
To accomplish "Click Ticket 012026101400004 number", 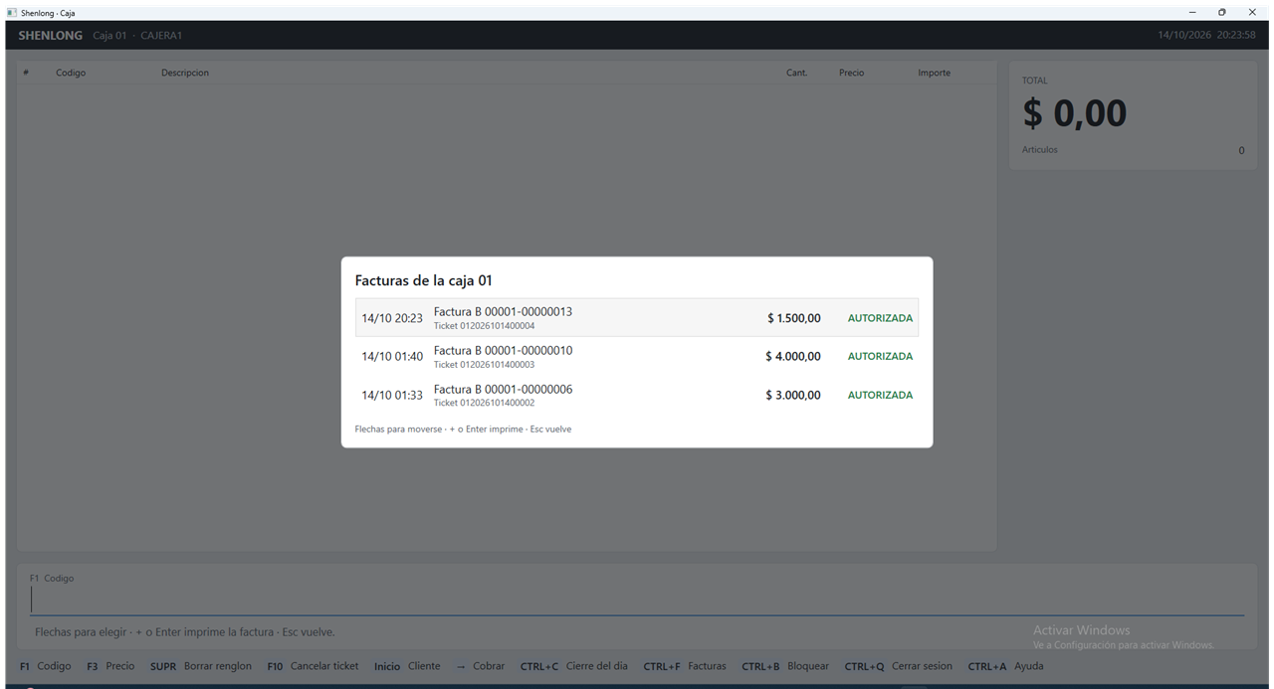I will (x=484, y=326).
